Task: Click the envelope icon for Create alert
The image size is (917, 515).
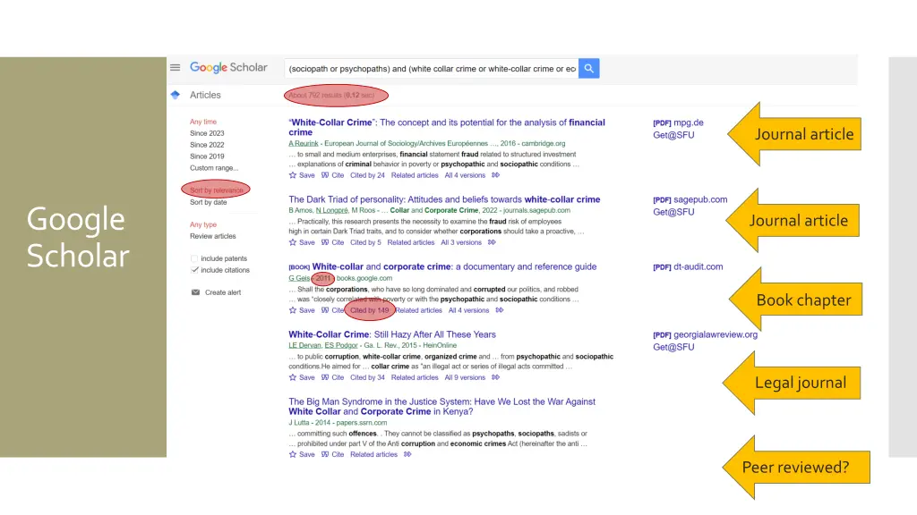Action: coord(195,292)
